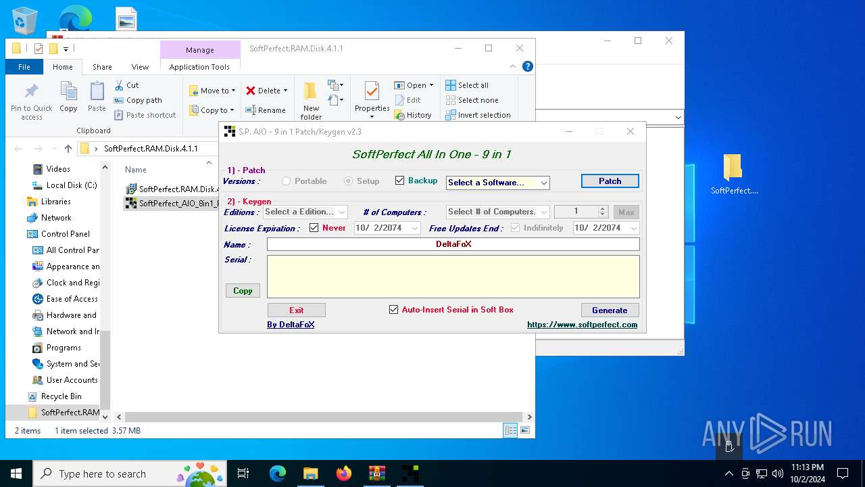Click the Generate button
Viewport: 865px width, 487px height.
point(610,310)
